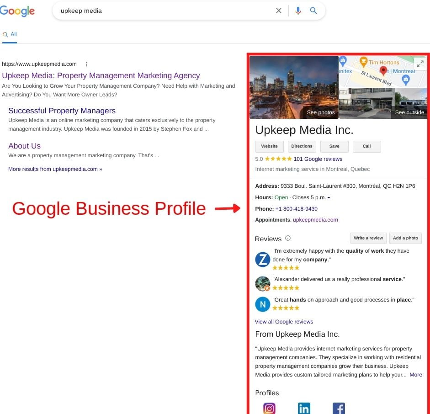
Task: Submit search with magnifying glass icon
Action: [x=313, y=11]
